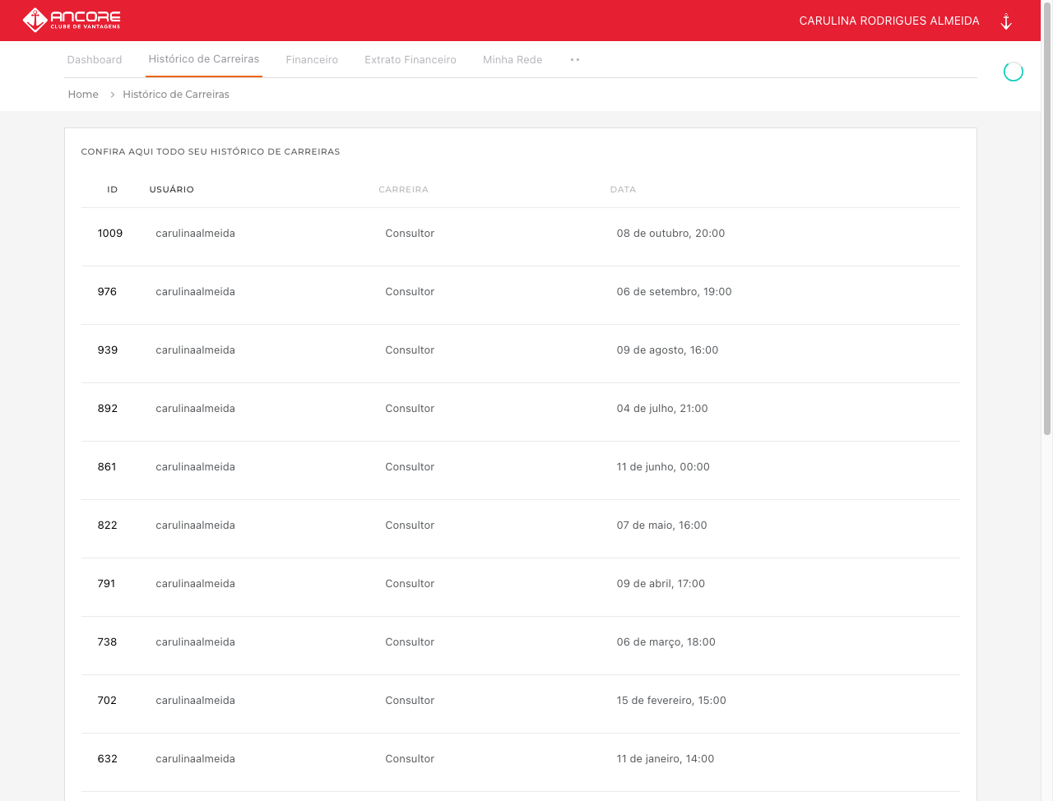This screenshot has width=1053, height=801.
Task: Click the Ancore anchor logo
Action: [35, 20]
